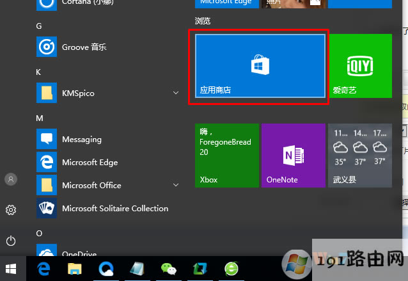
Task: Click the Windows Start button
Action: coord(12,268)
